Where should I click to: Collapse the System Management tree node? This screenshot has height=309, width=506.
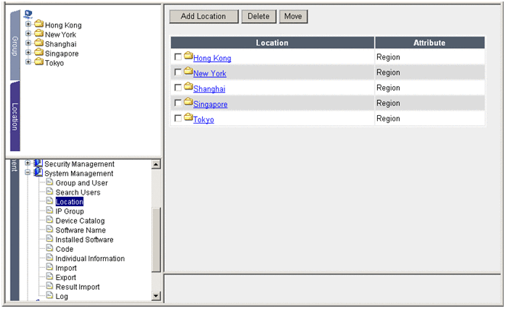click(28, 173)
